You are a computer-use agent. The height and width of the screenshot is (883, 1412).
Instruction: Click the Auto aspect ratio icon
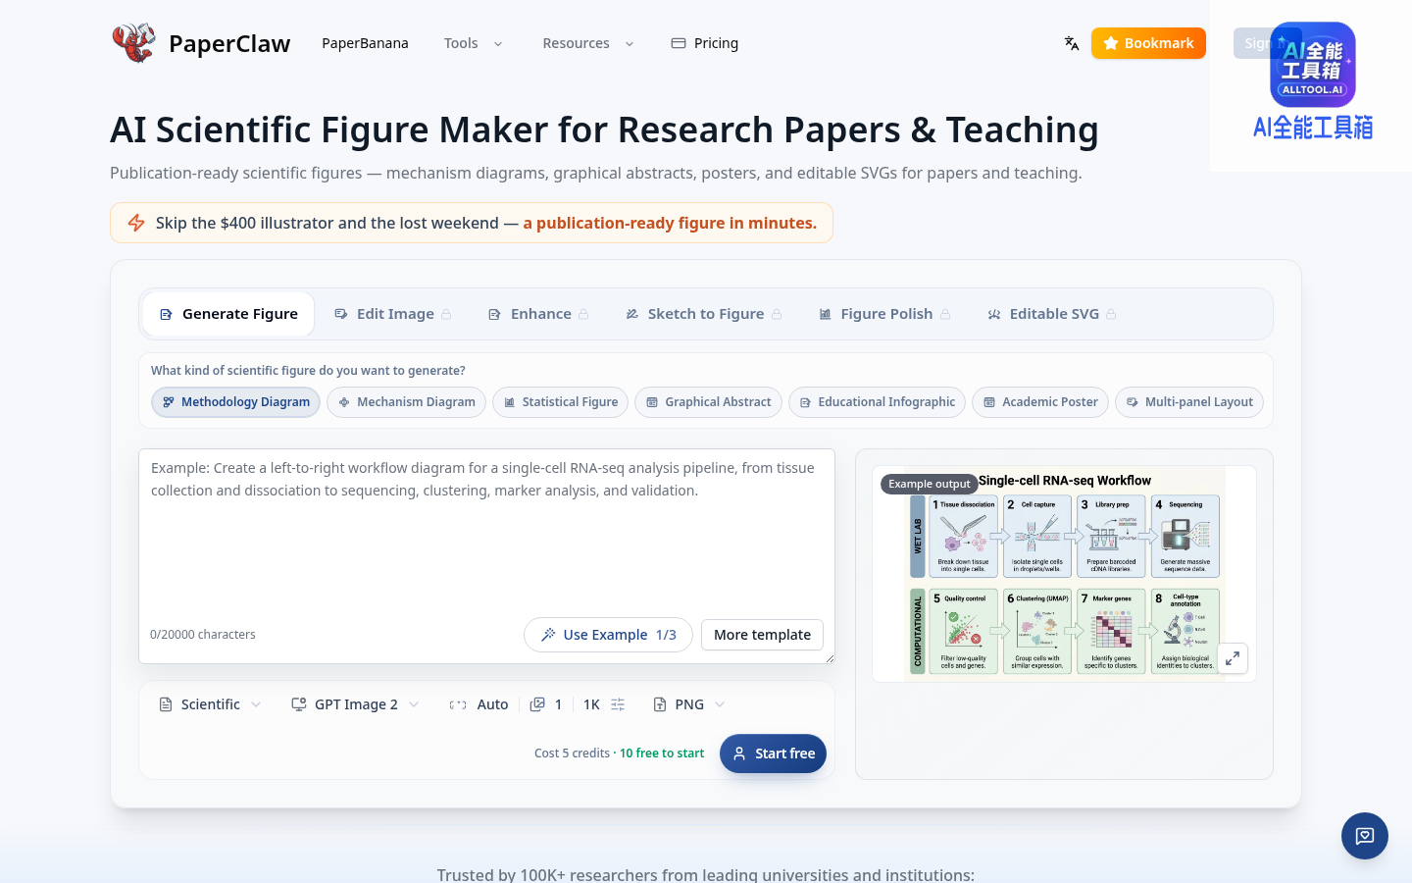pos(458,704)
